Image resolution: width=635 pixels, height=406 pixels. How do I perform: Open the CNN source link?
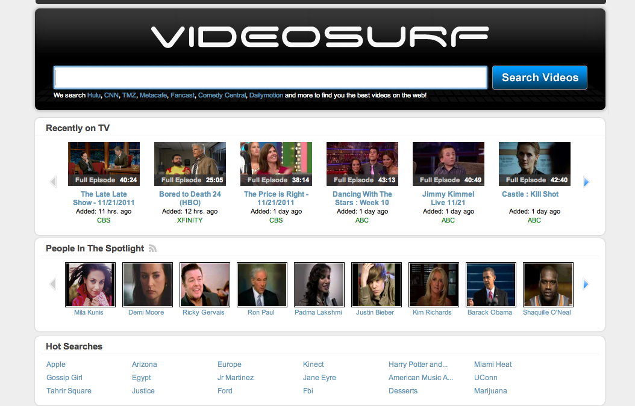tap(111, 96)
